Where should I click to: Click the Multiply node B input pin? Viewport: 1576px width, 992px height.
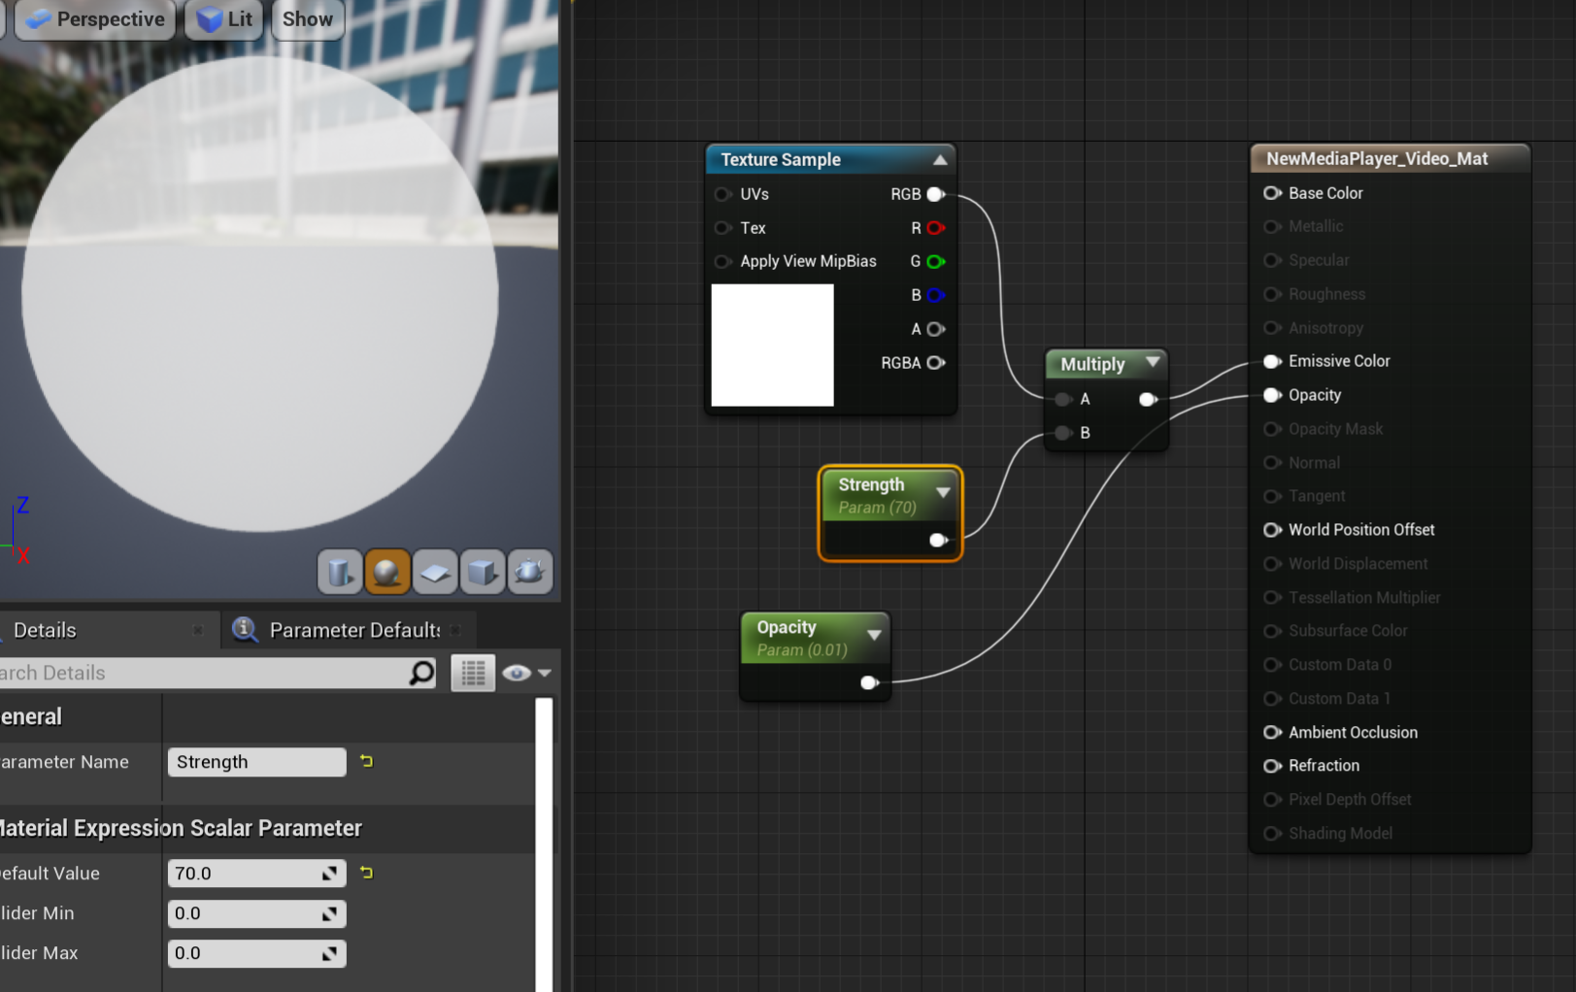[x=1063, y=433]
